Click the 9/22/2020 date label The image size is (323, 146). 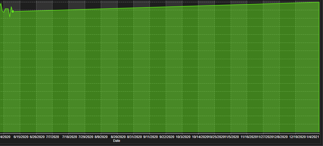[167, 137]
